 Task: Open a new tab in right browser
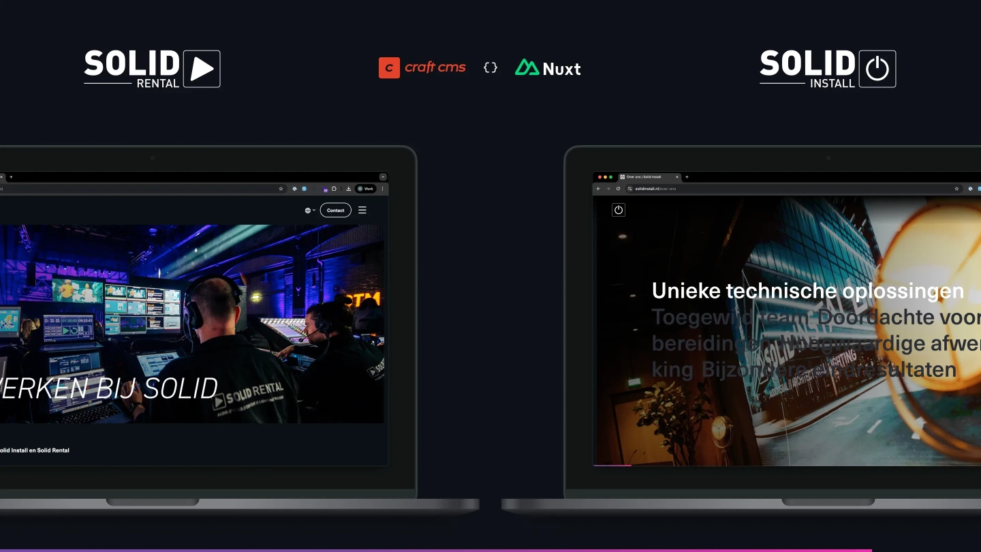click(687, 177)
